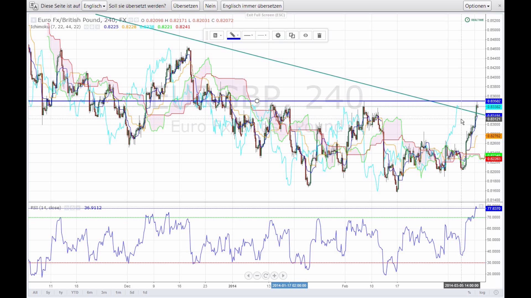Screen dimensions: 531x298
Task: Select the YTD time range
Action: click(75, 292)
